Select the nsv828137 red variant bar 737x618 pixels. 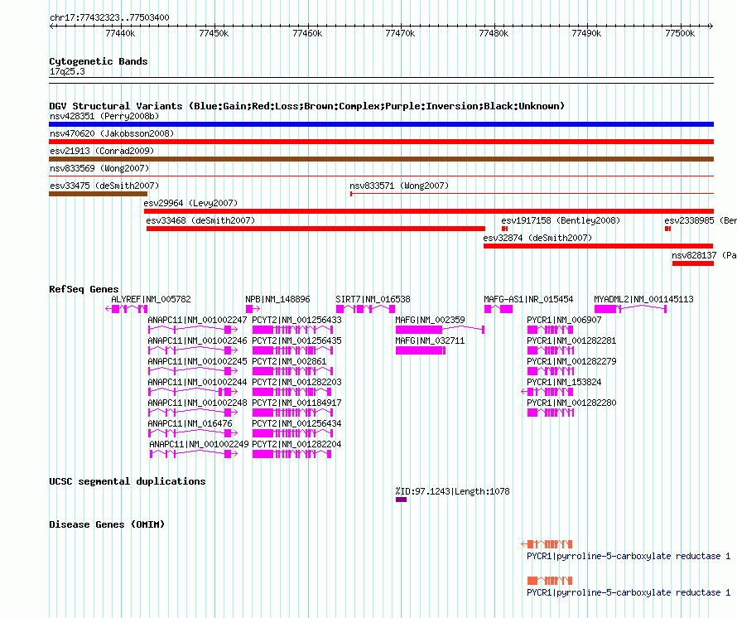(x=693, y=263)
